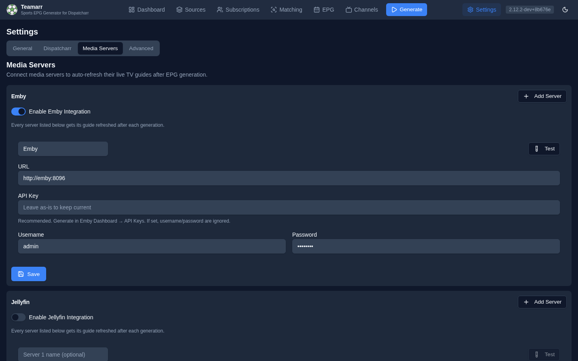Click the floppy disk icon in Save
The width and height of the screenshot is (578, 361).
[21, 274]
